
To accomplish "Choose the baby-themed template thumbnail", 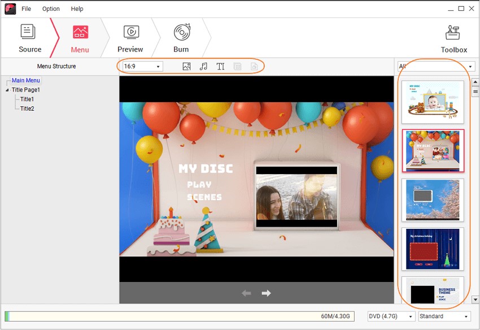I will [433, 102].
